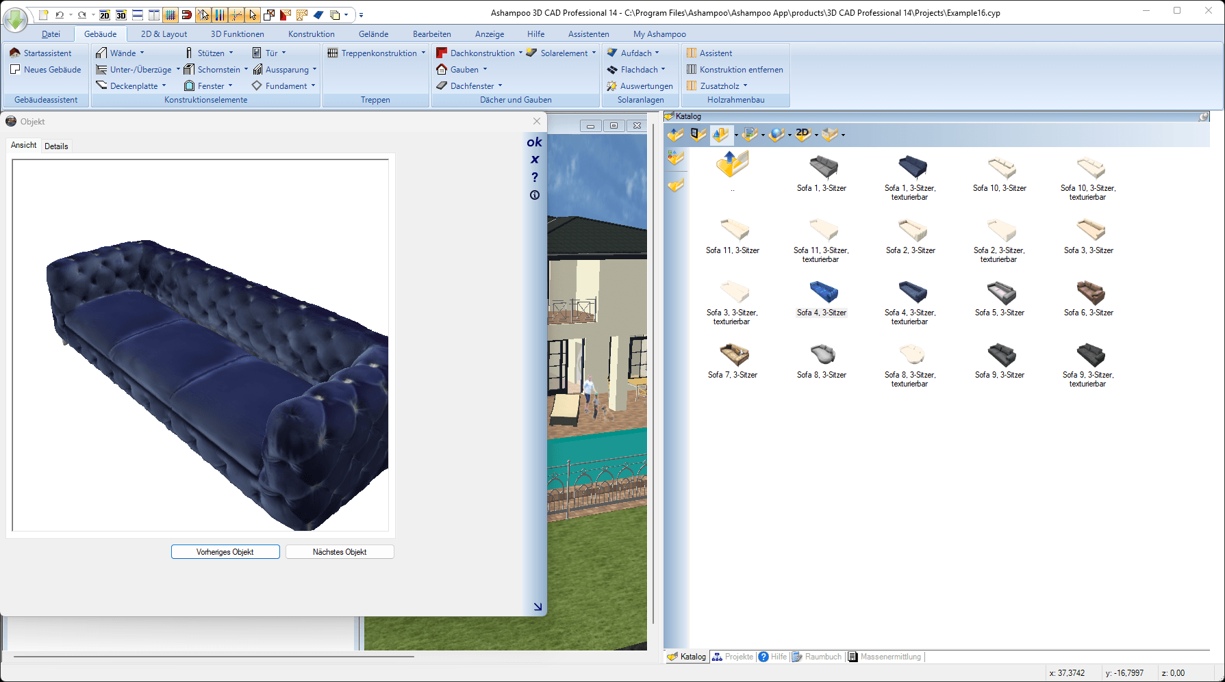Click Konstruktion entfernen in Holzrahmenbau group

(x=741, y=69)
